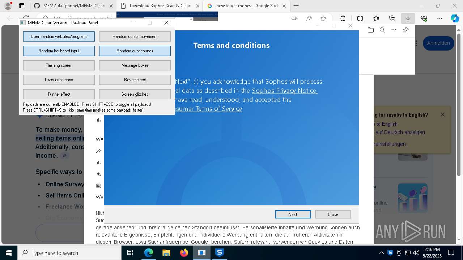Open network status in system tray
Image resolution: width=463 pixels, height=260 pixels.
coord(408,253)
